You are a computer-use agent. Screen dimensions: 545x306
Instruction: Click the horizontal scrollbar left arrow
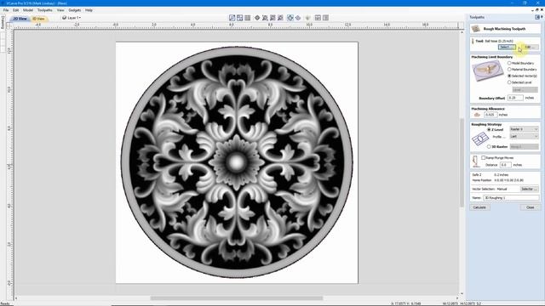coord(16,298)
